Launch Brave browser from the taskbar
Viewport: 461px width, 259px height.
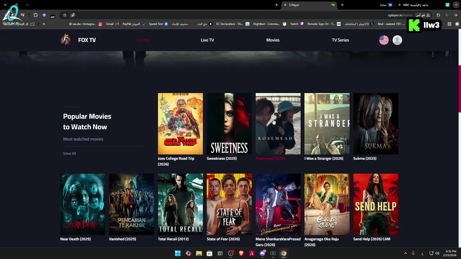[x=241, y=253]
